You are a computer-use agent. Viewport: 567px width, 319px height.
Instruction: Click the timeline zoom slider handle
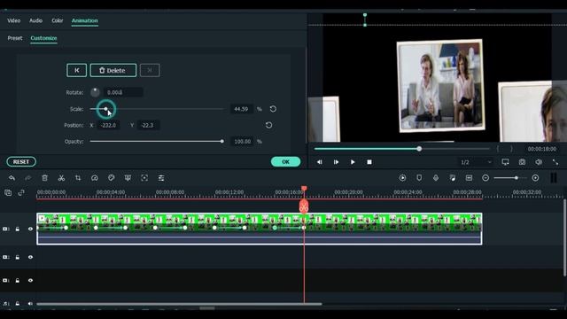[517, 178]
